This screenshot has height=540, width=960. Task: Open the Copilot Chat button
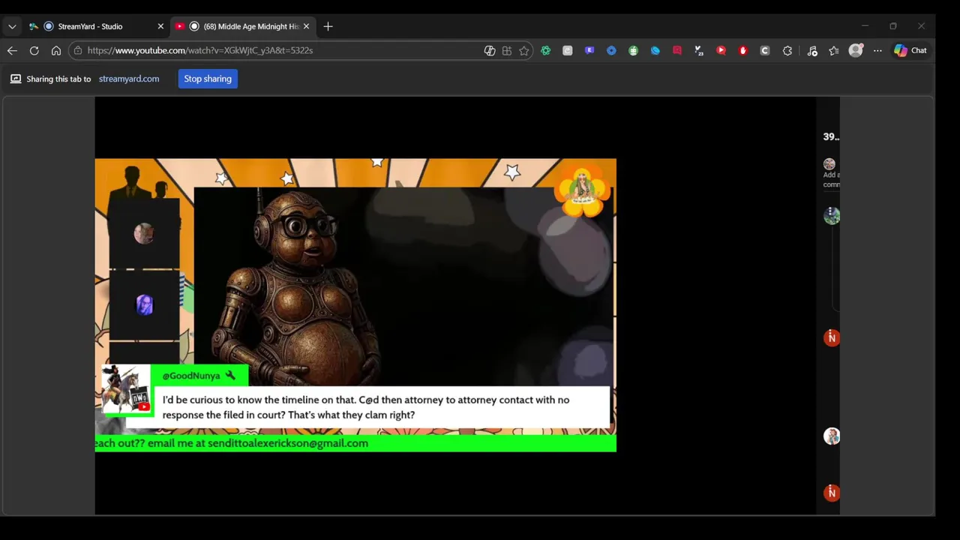tap(910, 50)
